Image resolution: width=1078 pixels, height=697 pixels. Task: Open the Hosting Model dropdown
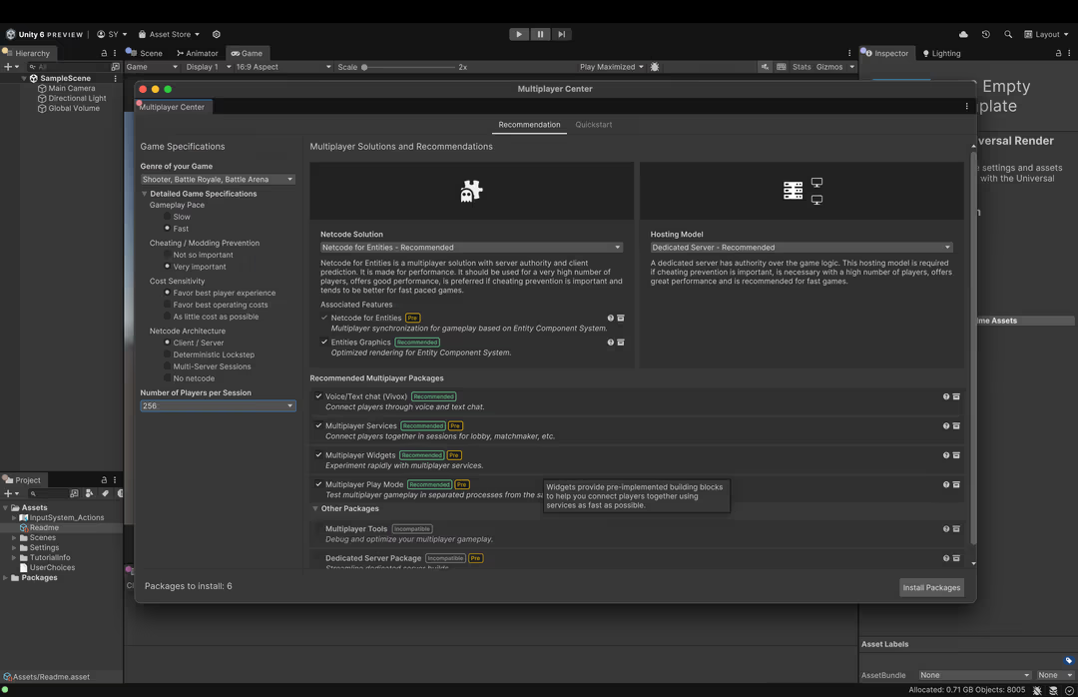click(802, 248)
